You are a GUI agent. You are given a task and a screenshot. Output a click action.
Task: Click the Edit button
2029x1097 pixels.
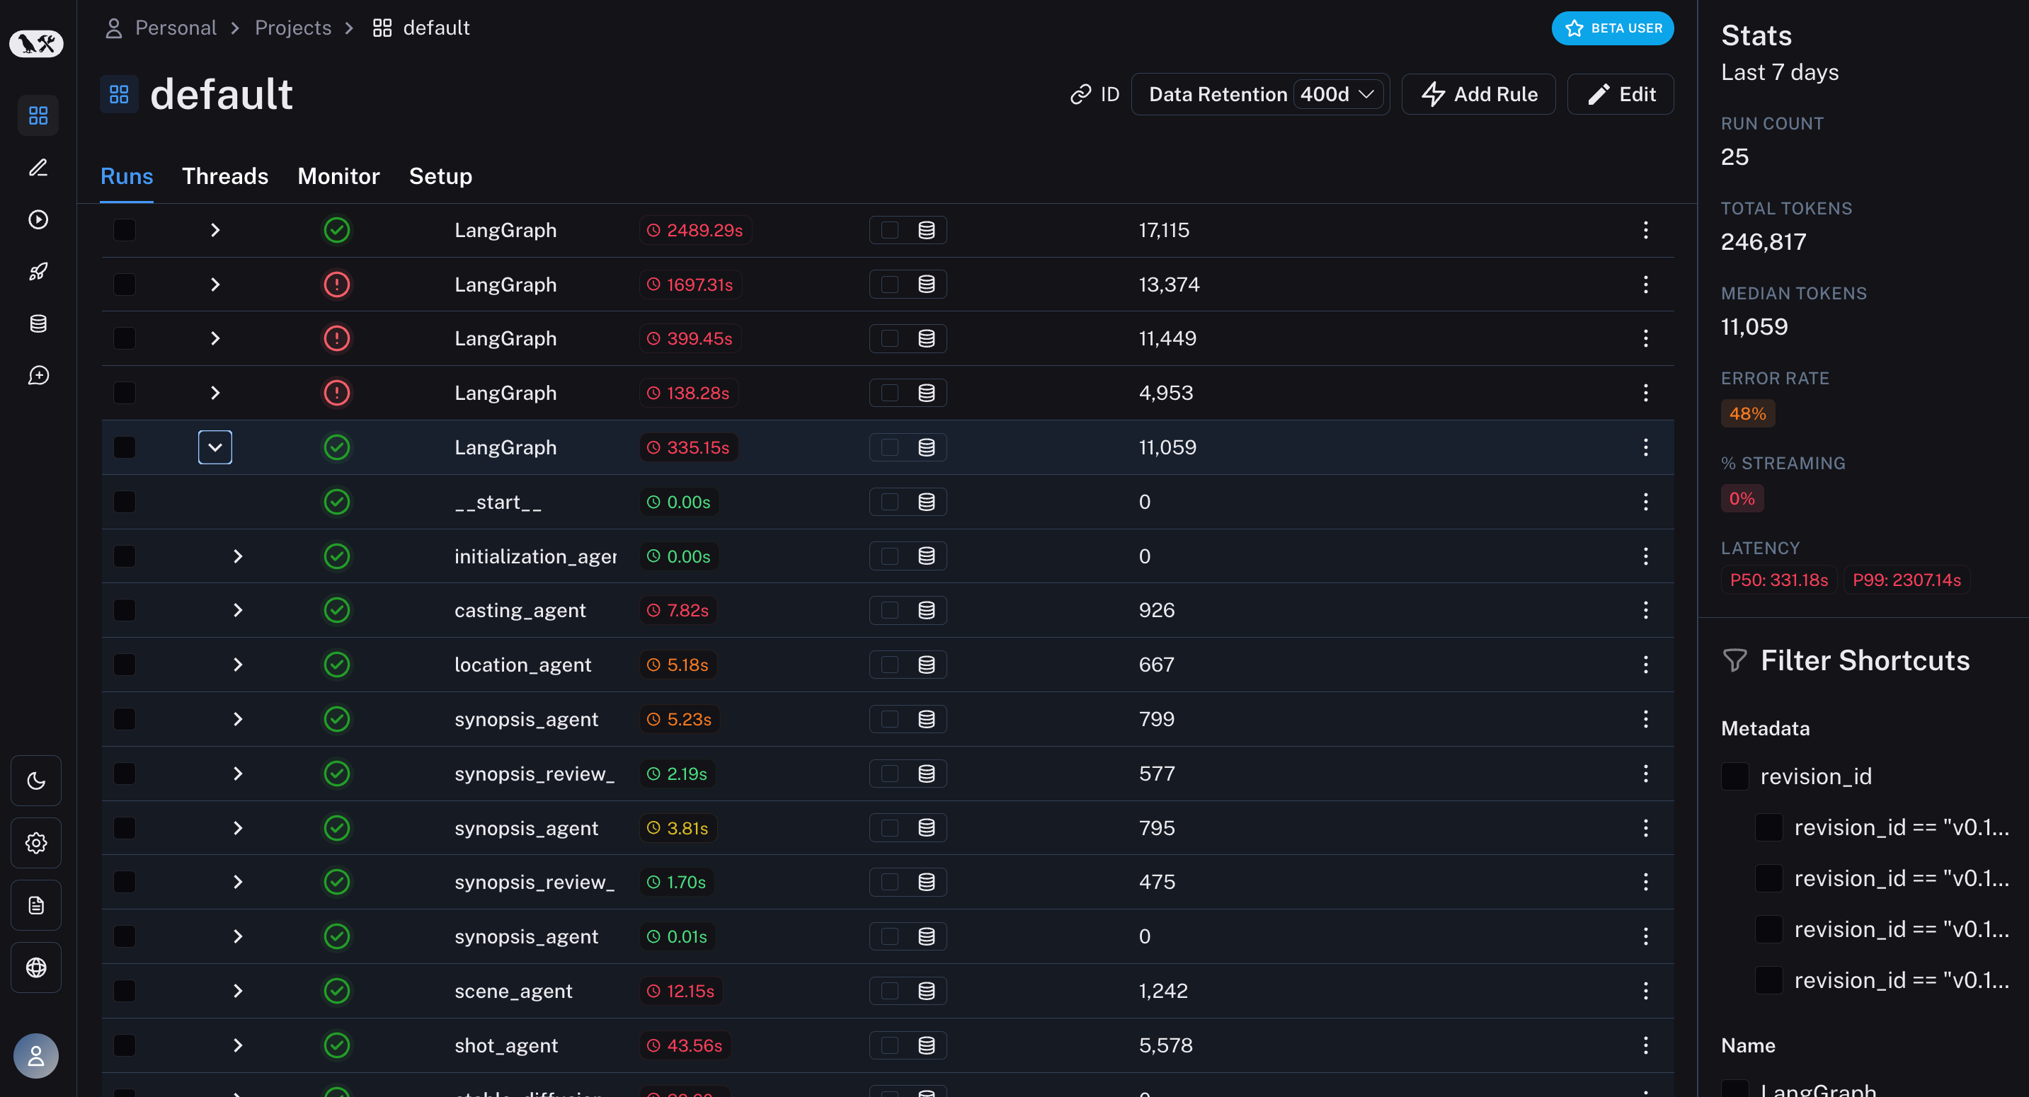[1621, 95]
